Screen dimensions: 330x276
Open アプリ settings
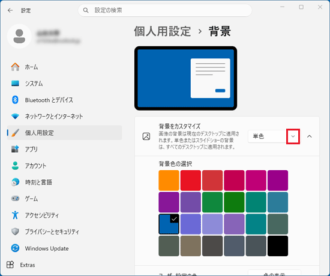64,149
